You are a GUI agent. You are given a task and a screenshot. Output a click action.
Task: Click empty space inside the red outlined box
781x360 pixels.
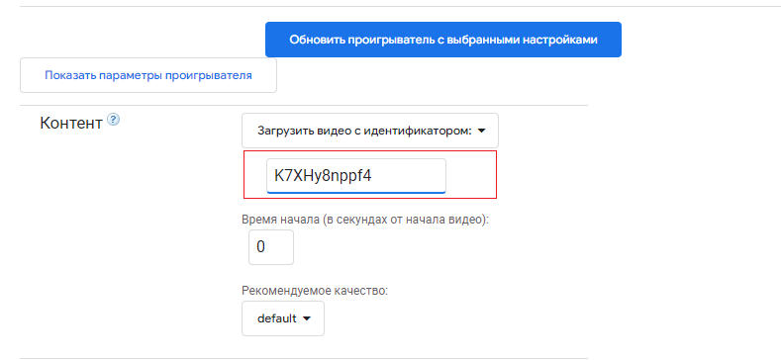pos(471,175)
